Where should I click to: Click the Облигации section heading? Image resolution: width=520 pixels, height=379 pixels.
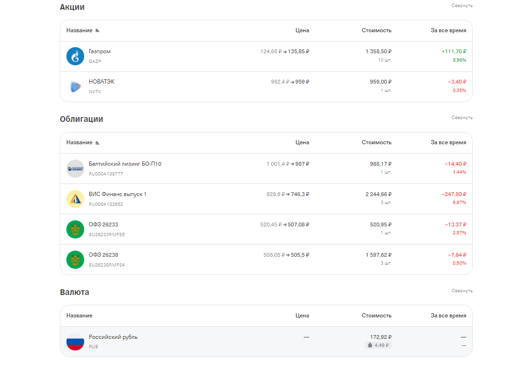pyautogui.click(x=81, y=119)
